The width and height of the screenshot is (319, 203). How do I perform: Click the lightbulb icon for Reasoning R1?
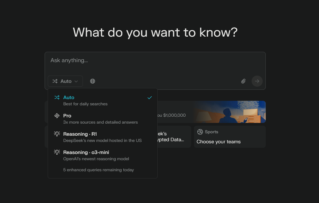pyautogui.click(x=57, y=134)
